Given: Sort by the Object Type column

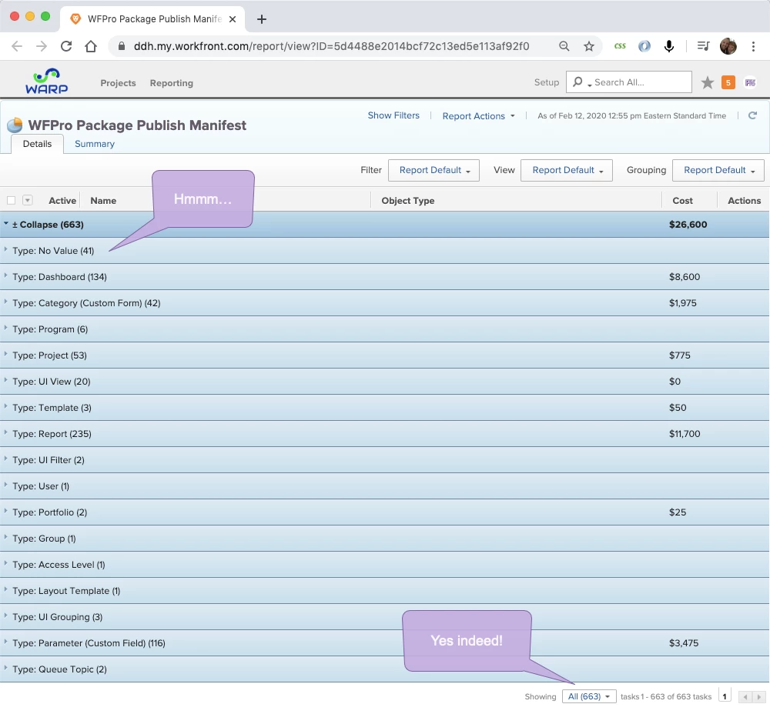Looking at the screenshot, I should click(x=407, y=201).
